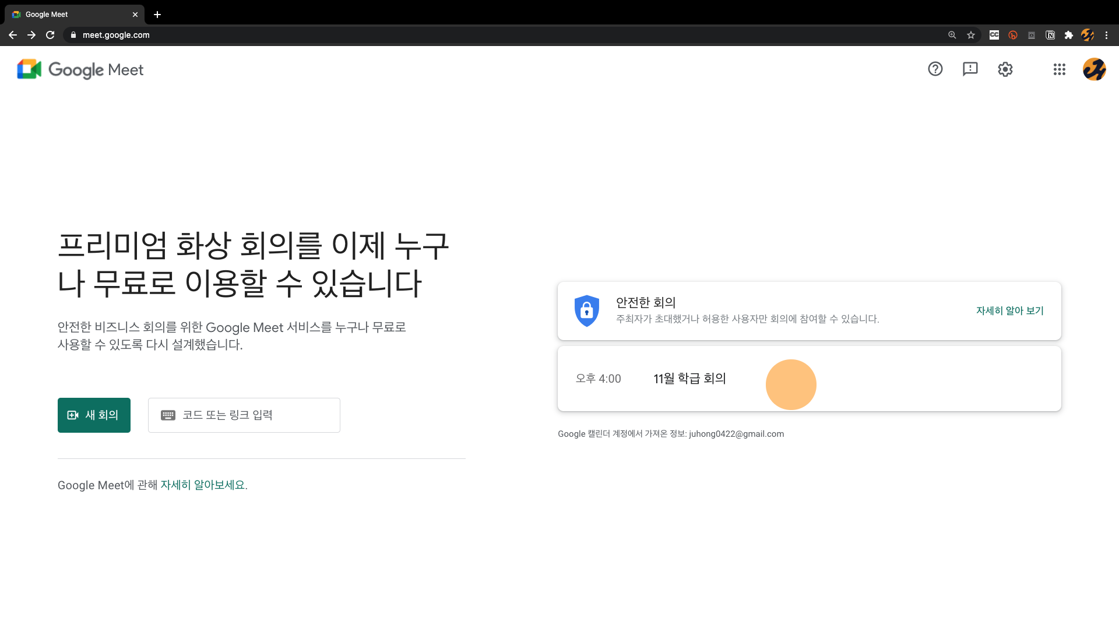1119x629 pixels.
Task: Select the Google Meet browser tab
Action: (70, 14)
